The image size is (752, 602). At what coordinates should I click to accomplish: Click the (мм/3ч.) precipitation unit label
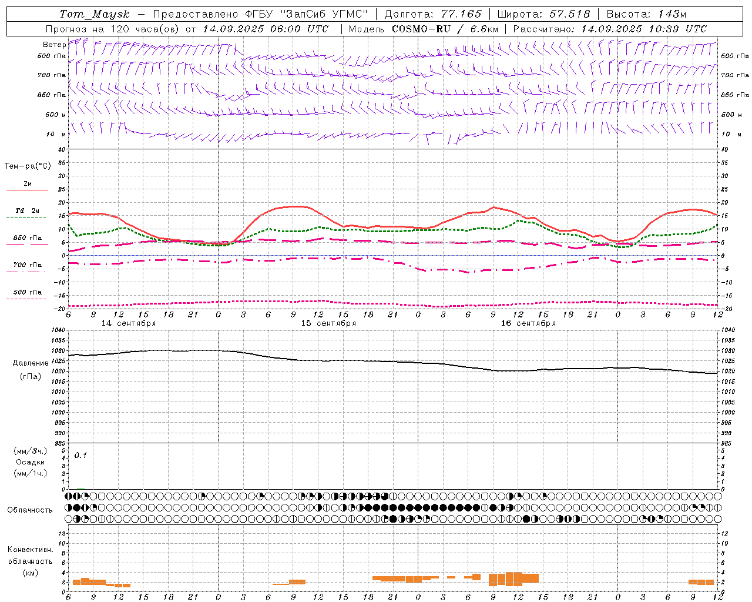[x=31, y=451]
